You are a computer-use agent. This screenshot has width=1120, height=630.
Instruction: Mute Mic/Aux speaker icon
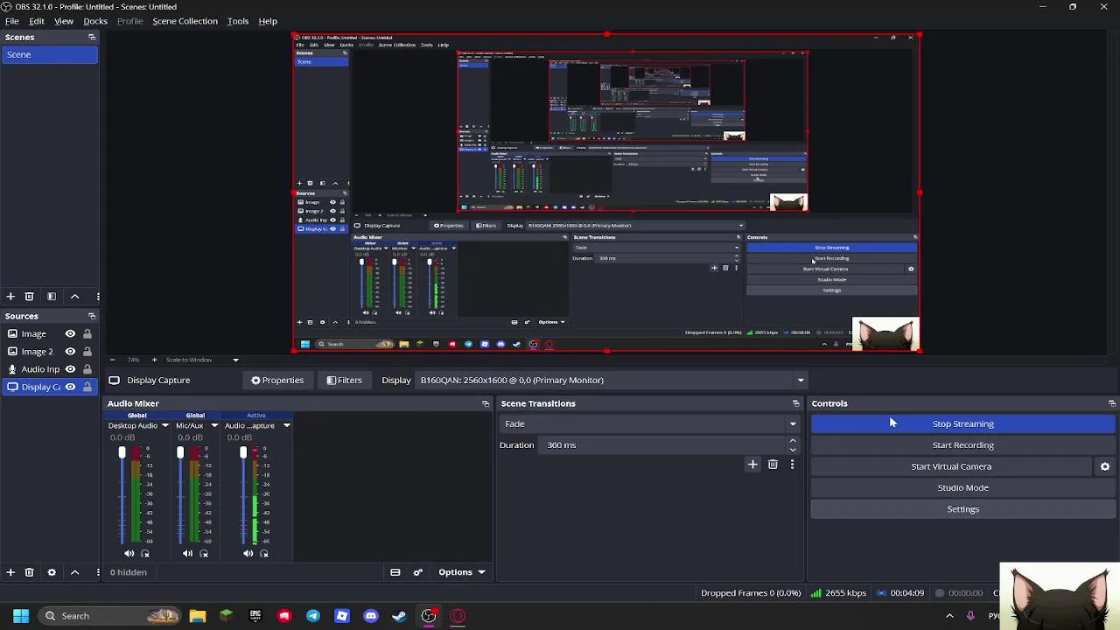click(188, 553)
